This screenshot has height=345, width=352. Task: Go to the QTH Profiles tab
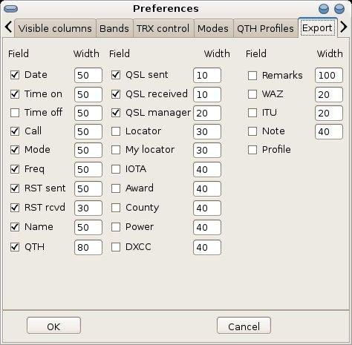(x=265, y=28)
